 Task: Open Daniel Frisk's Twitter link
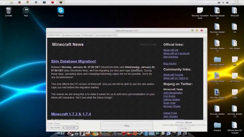pos(170,113)
